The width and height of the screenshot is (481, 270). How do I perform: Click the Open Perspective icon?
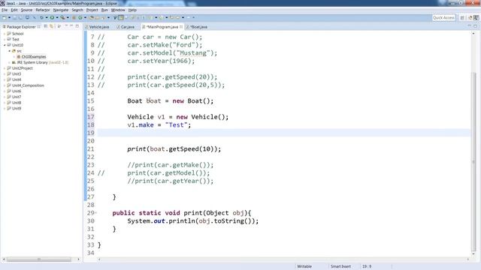tap(462, 18)
